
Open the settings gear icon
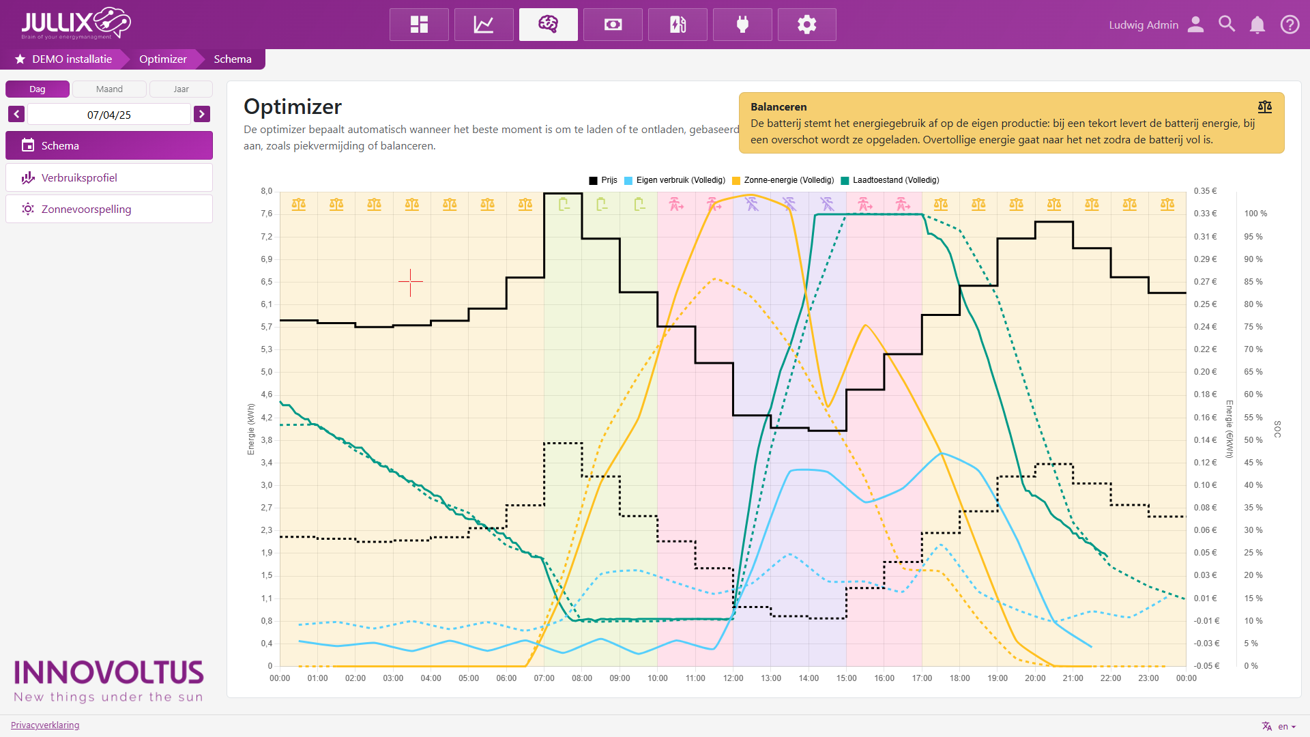[x=806, y=25]
